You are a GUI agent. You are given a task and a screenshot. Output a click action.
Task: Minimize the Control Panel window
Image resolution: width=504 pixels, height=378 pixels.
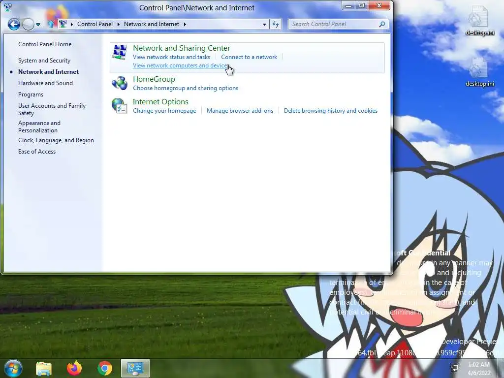[x=348, y=5]
